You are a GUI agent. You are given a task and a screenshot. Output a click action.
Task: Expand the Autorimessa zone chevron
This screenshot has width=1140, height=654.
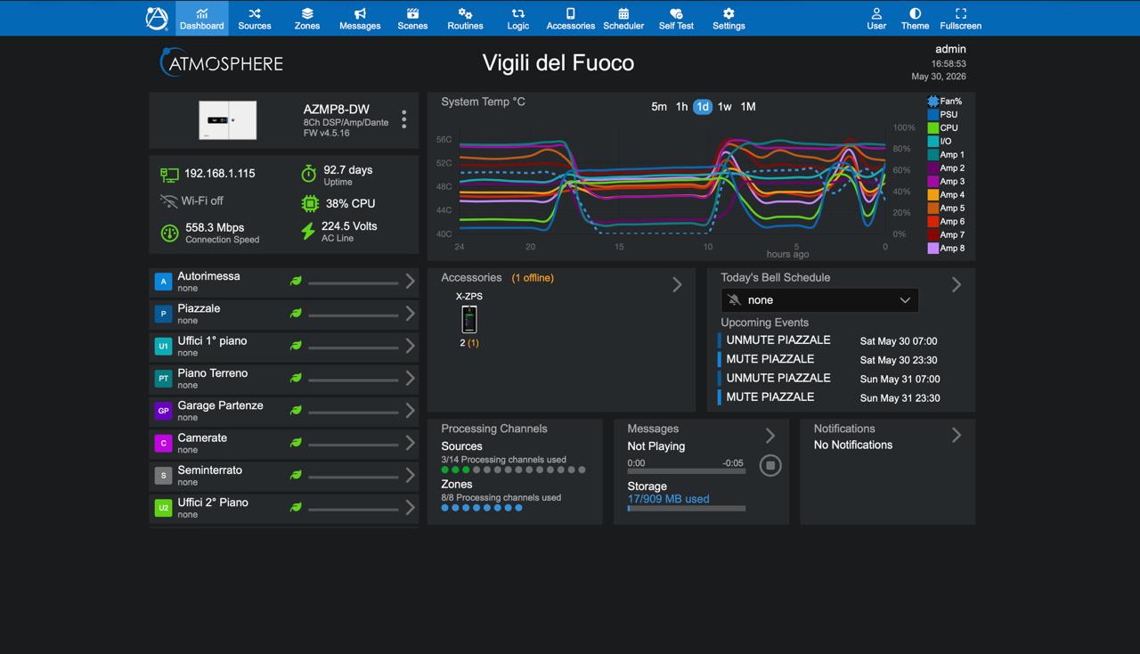pos(410,282)
